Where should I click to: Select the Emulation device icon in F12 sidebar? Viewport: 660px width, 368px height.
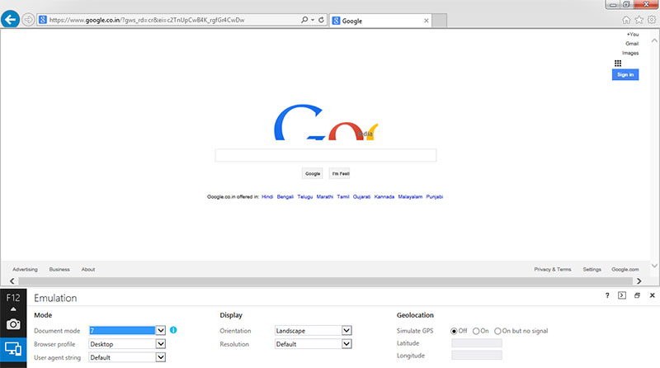coord(13,349)
